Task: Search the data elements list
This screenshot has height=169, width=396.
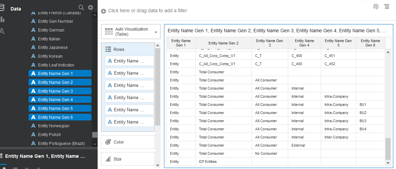Action: [81, 7]
